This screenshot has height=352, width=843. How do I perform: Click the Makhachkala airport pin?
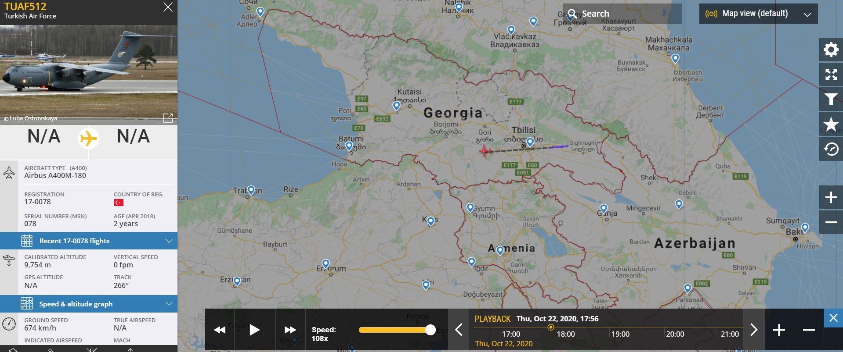(676, 58)
